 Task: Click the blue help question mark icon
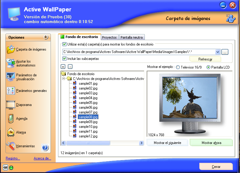(x=45, y=148)
